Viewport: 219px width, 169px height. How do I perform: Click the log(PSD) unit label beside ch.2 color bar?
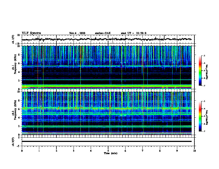207,117
